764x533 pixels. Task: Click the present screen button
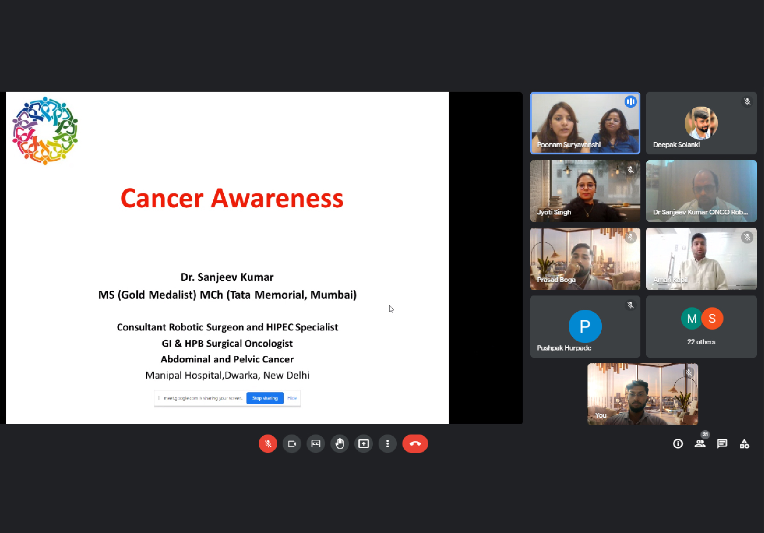click(363, 444)
